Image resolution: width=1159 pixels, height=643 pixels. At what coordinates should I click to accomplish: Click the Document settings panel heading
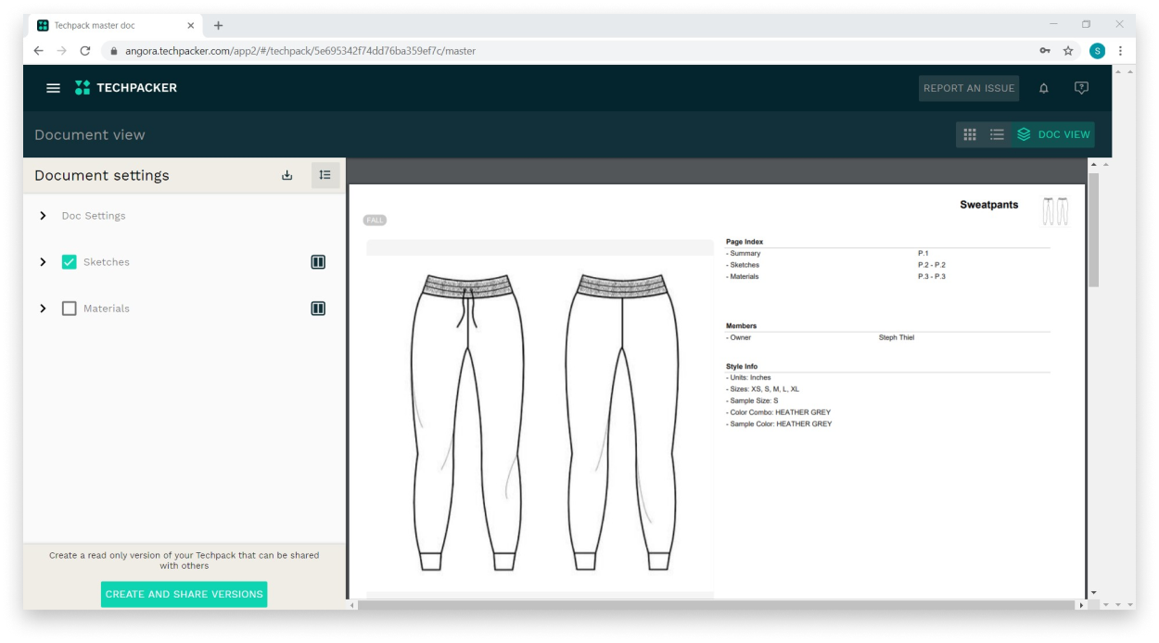point(102,175)
